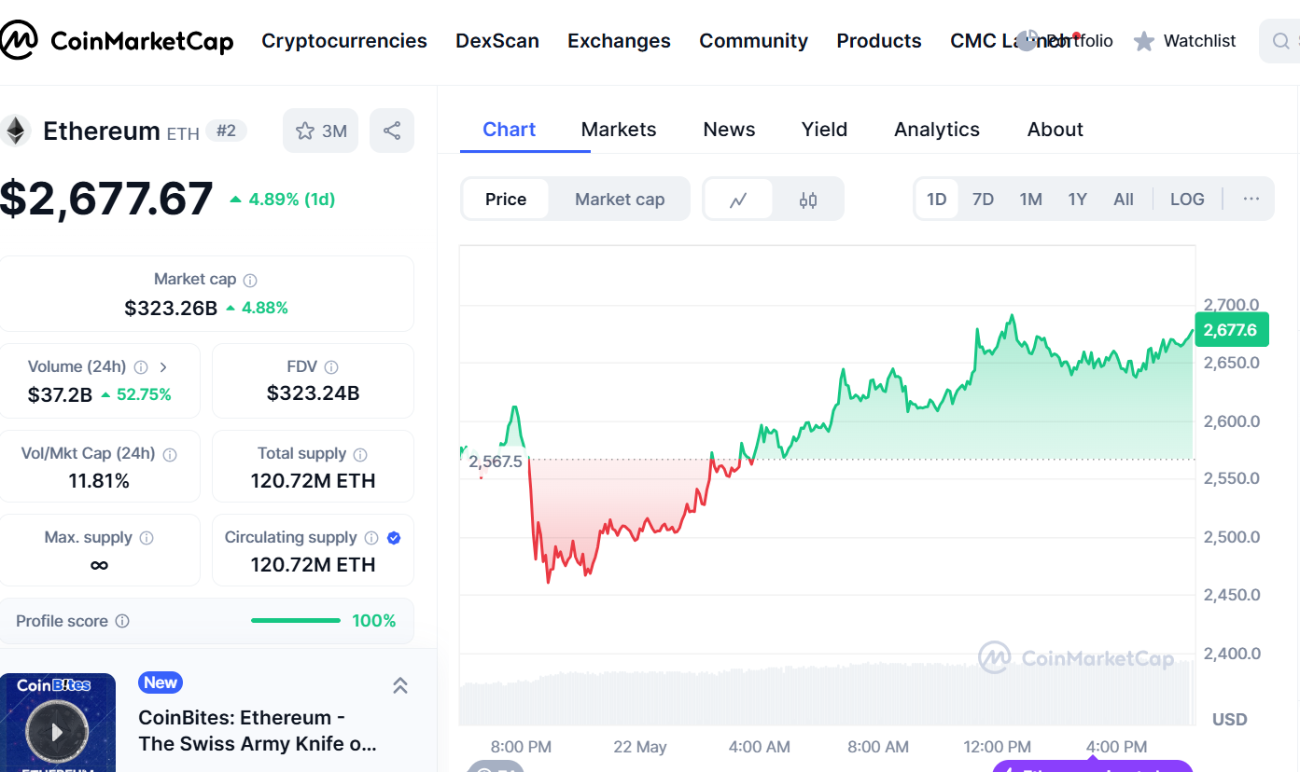This screenshot has width=1300, height=772.
Task: Open the Watchlist link
Action: coord(1199,41)
